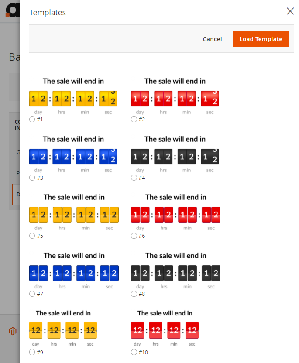Image resolution: width=299 pixels, height=363 pixels.
Task: Click the blue flip countdown preview #3
Action: coord(73,156)
